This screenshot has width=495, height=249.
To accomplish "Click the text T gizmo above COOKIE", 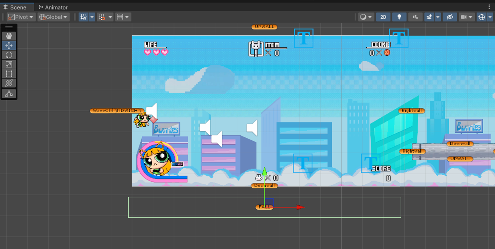I will pos(399,38).
